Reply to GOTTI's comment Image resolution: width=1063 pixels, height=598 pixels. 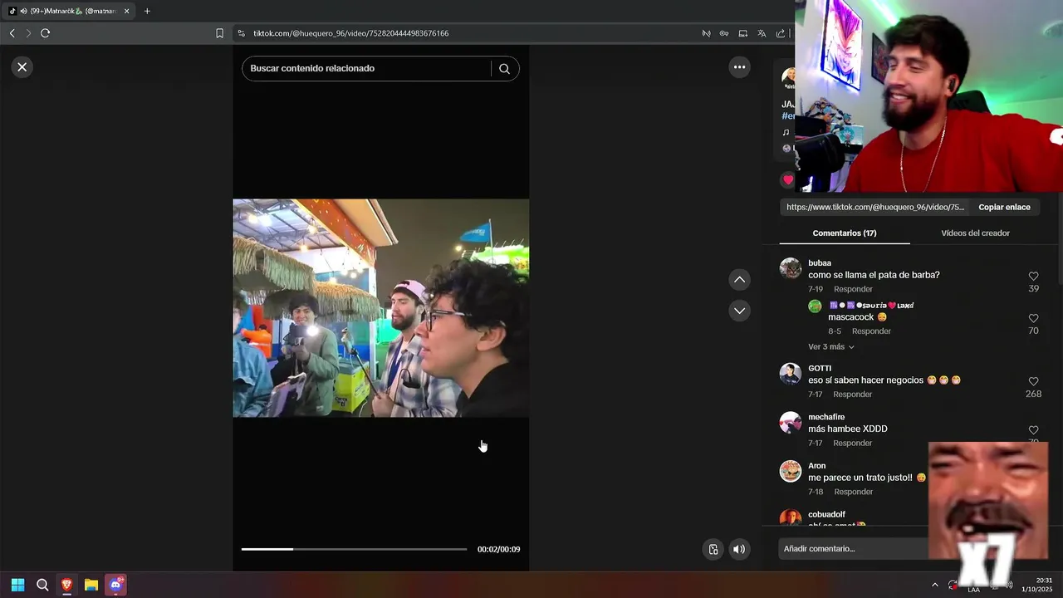pyautogui.click(x=852, y=395)
